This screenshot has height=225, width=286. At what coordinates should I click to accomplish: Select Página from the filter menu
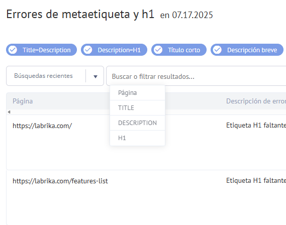(138, 93)
